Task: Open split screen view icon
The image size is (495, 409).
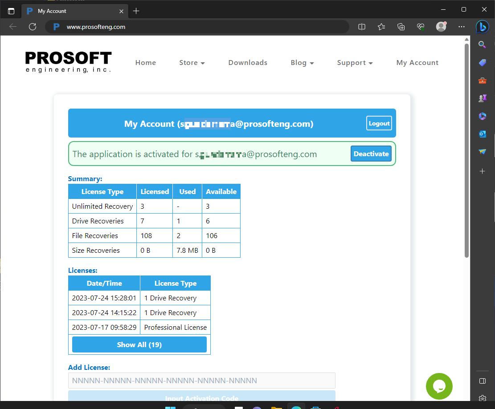Action: (362, 27)
